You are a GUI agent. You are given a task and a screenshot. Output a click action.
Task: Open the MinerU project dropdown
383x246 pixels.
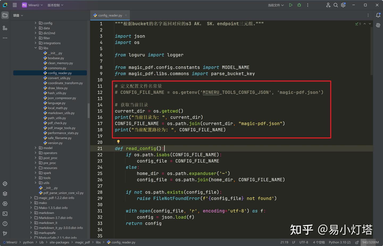coord(32,5)
